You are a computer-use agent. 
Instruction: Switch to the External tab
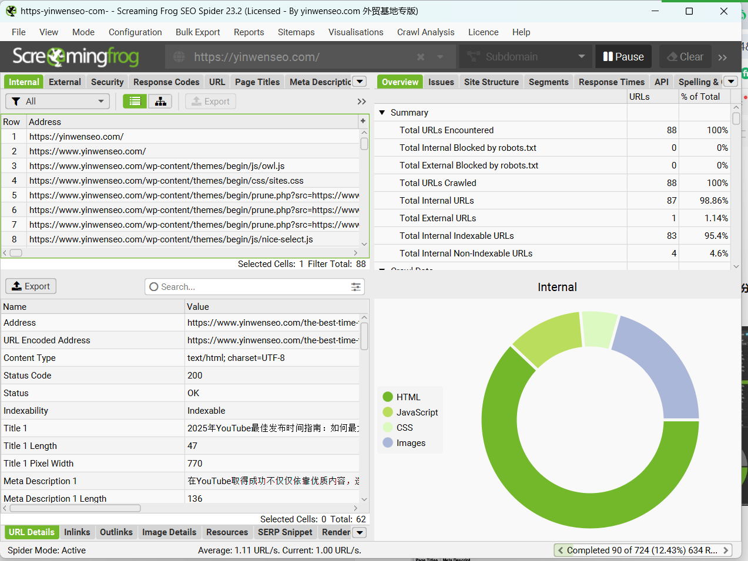[65, 82]
